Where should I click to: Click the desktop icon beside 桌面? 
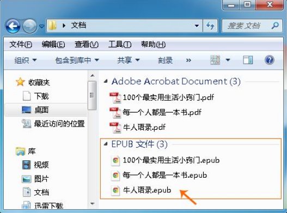27,110
